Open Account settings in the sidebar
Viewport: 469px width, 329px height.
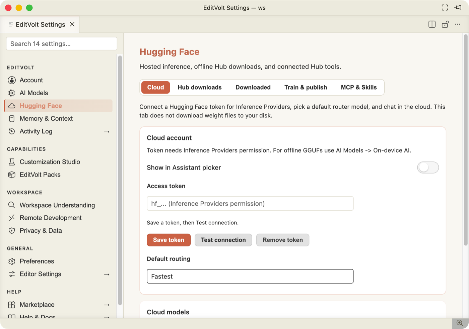(x=58, y=80)
